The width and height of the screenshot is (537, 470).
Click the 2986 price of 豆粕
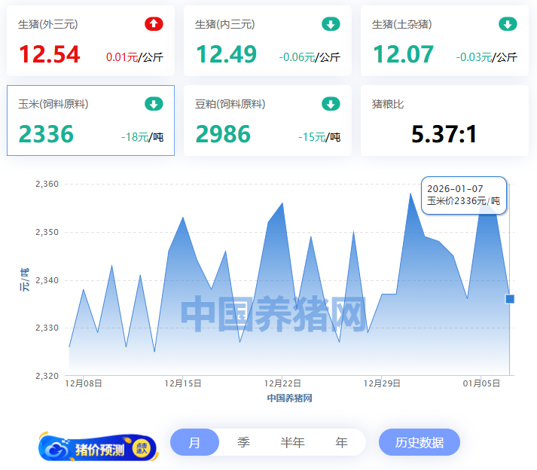click(x=223, y=135)
